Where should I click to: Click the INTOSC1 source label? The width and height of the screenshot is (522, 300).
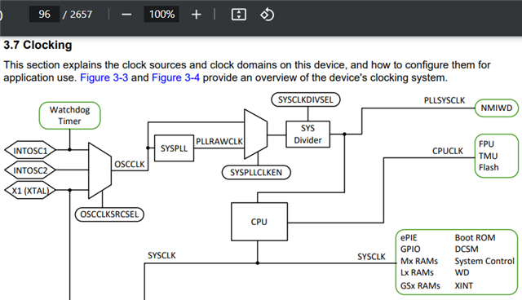(30, 151)
